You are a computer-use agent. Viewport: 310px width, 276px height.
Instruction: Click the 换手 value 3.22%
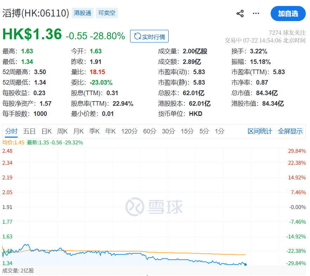[259, 51]
